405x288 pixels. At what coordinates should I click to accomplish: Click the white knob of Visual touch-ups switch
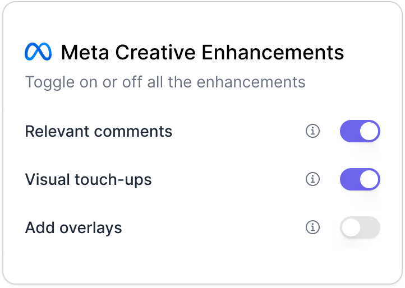click(369, 179)
